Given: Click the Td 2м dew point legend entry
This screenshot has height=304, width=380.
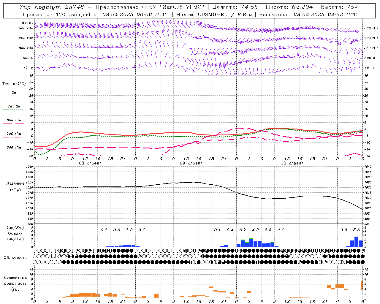Looking at the screenshot, I should pos(14,106).
